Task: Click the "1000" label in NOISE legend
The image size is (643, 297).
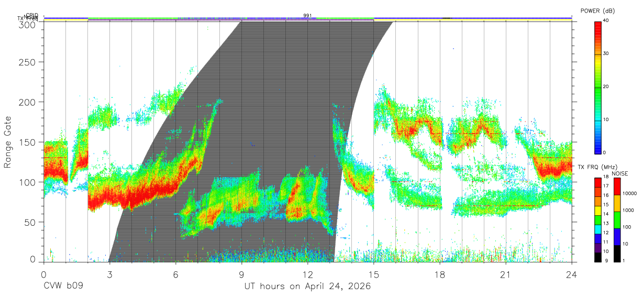Action: point(629,210)
